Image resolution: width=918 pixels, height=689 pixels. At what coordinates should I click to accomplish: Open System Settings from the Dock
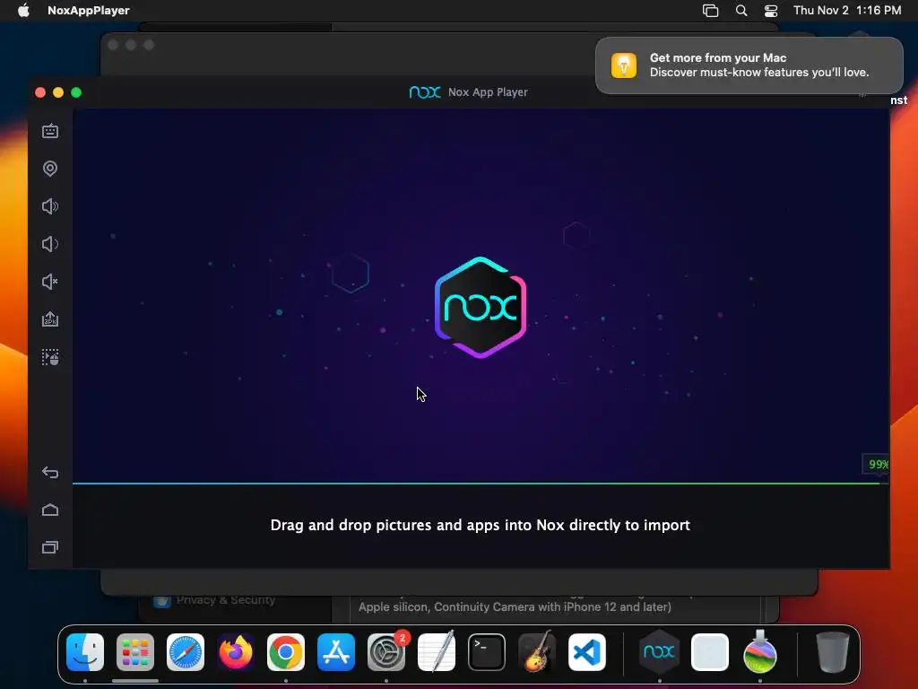coord(386,652)
